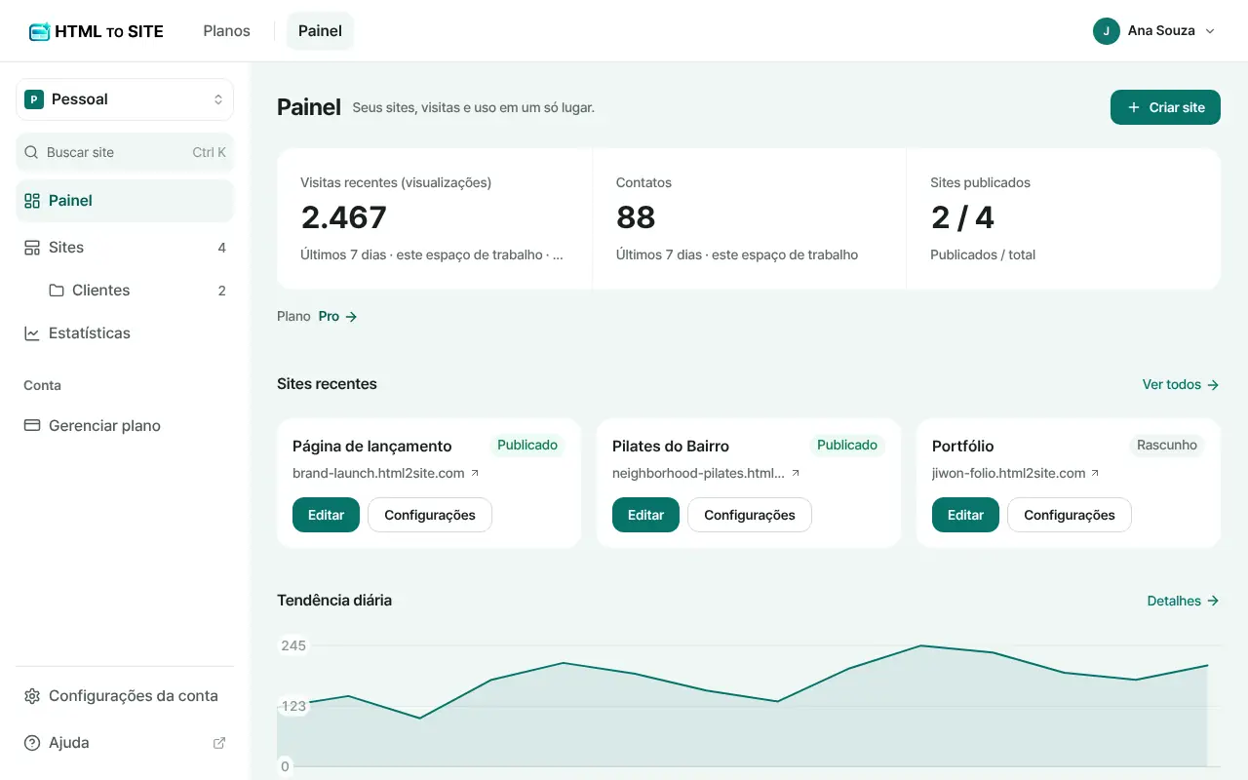The image size is (1248, 780).
Task: Click Gerenciar plano in sidebar
Action: (x=125, y=426)
